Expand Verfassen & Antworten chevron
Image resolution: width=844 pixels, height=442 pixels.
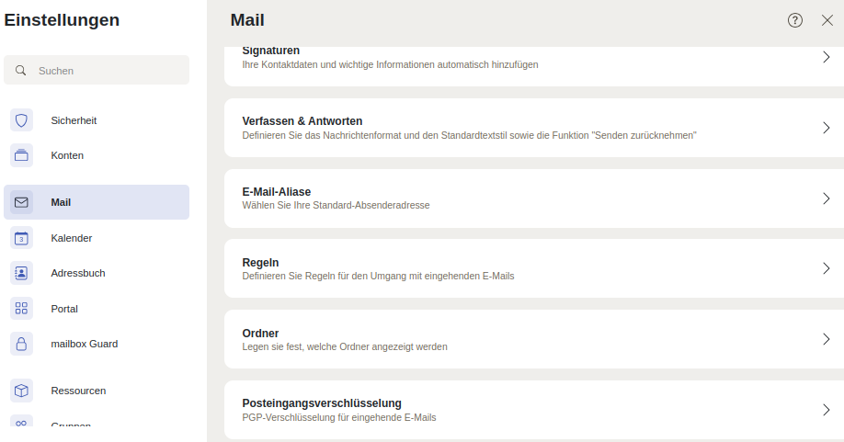click(x=826, y=128)
